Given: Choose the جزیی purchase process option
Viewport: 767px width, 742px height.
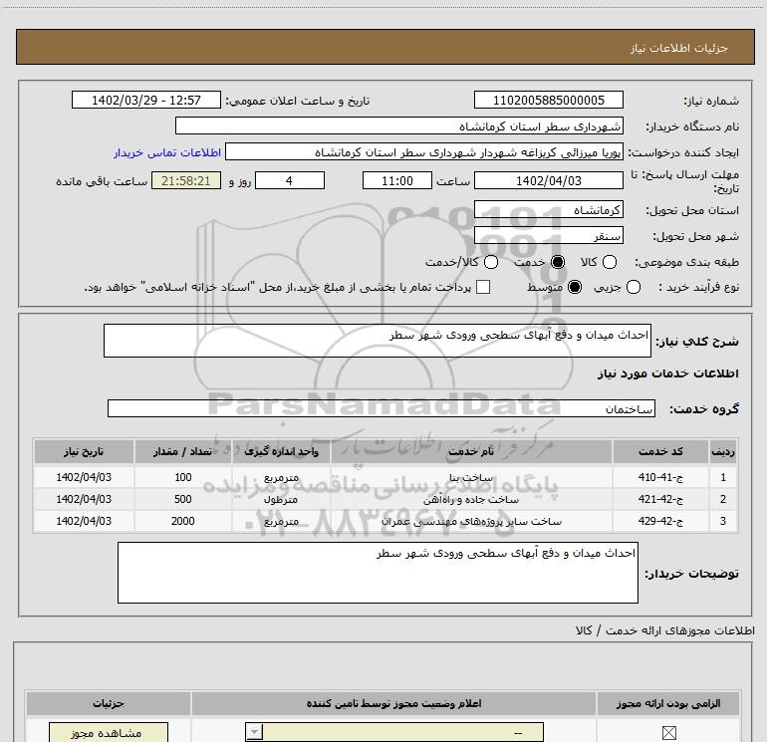Looking at the screenshot, I should click(x=634, y=287).
